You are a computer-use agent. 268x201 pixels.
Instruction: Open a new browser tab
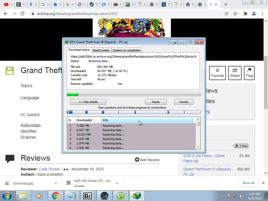click(226, 5)
